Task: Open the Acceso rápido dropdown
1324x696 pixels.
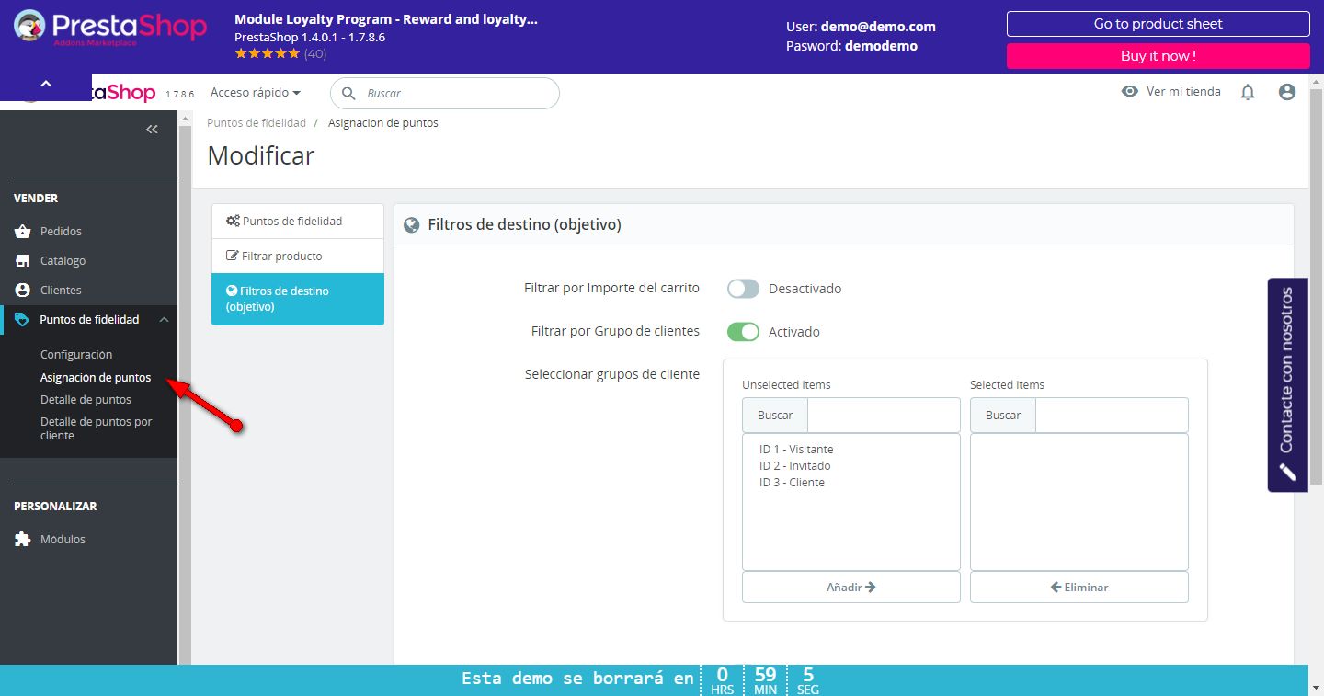Action: pyautogui.click(x=256, y=93)
